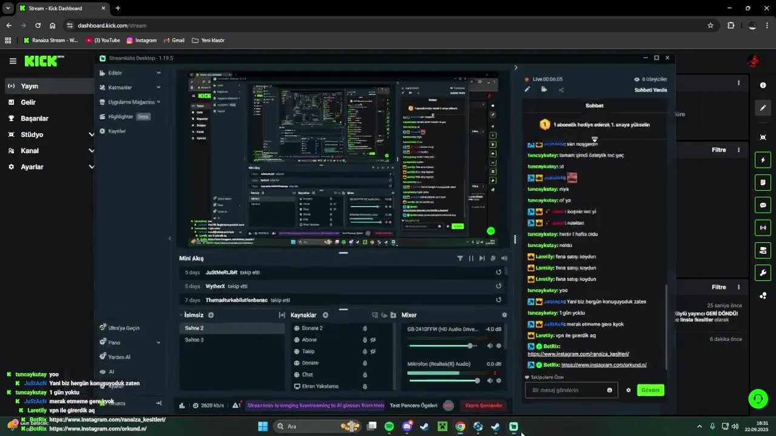Toggle lock on Abone source
This screenshot has width=776, height=436.
click(364, 340)
